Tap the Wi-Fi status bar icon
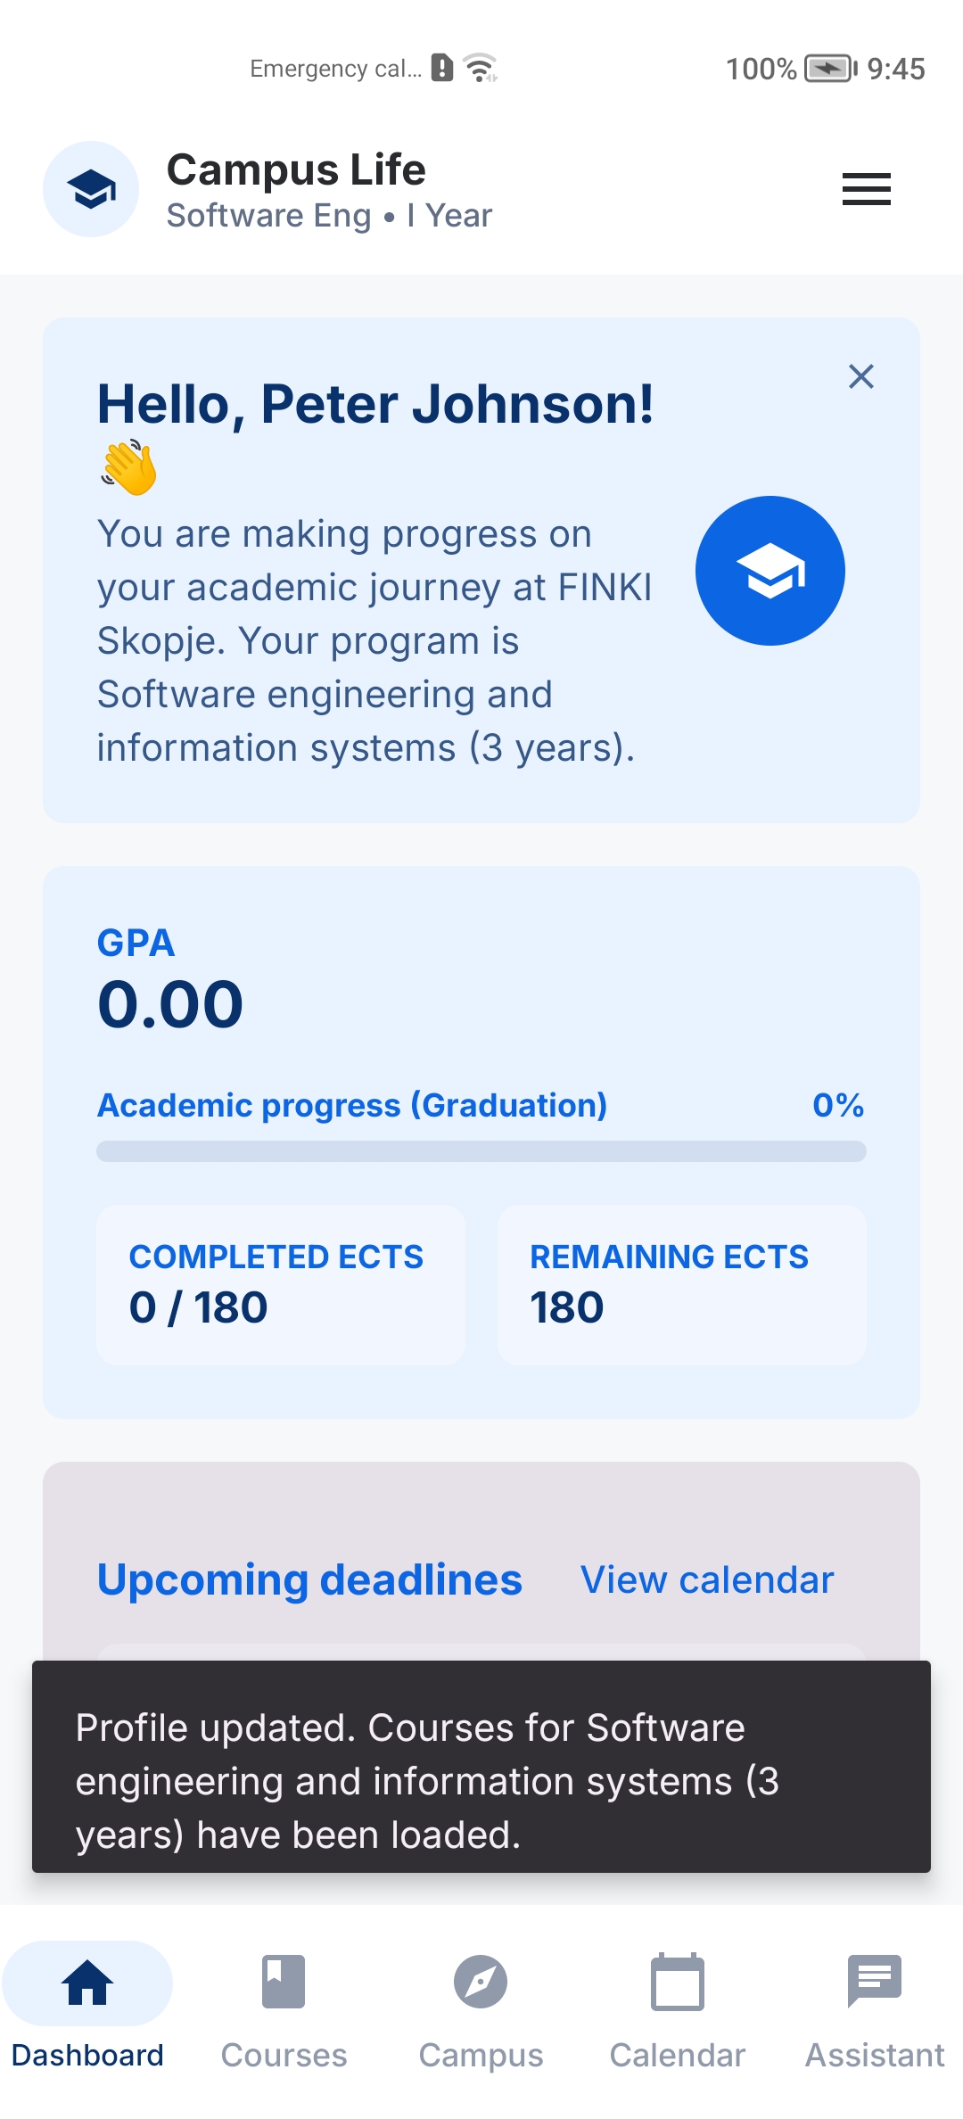Viewport: 963px width, 2119px height. point(480,68)
